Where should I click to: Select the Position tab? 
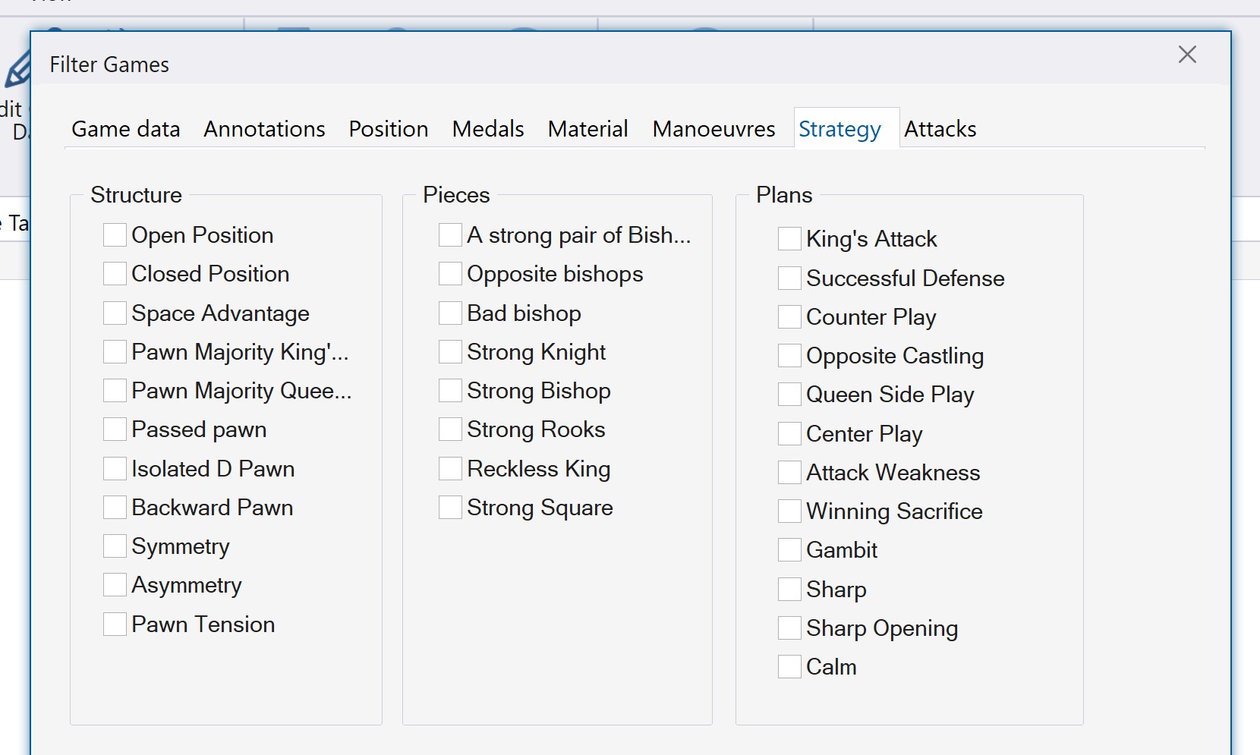tap(388, 128)
